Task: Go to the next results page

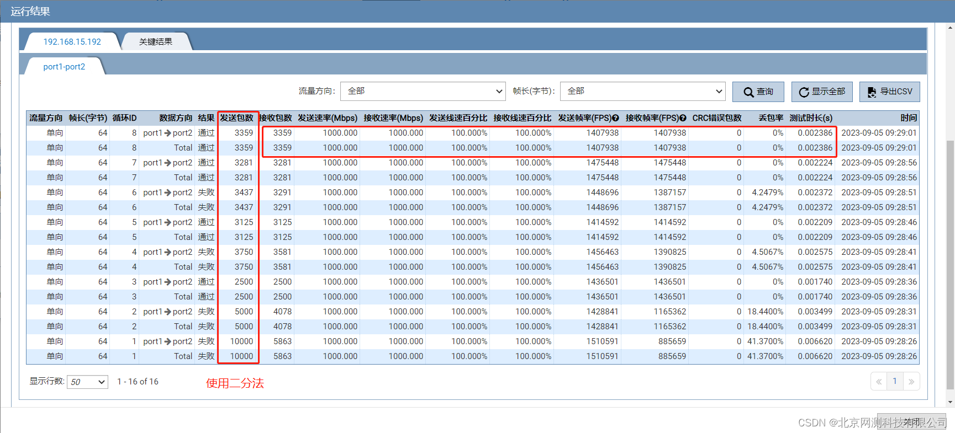Action: (x=911, y=381)
